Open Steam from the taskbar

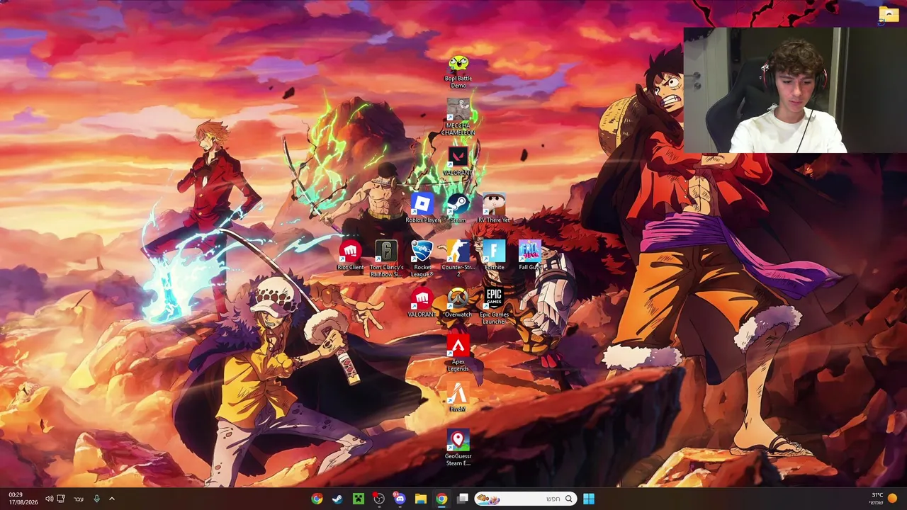(337, 499)
